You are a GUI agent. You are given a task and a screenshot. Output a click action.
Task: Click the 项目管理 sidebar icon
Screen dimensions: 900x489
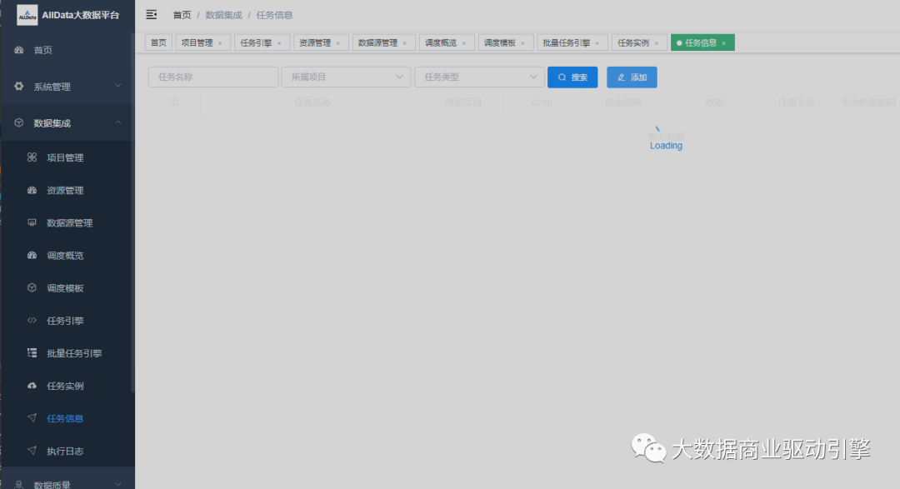pyautogui.click(x=32, y=157)
